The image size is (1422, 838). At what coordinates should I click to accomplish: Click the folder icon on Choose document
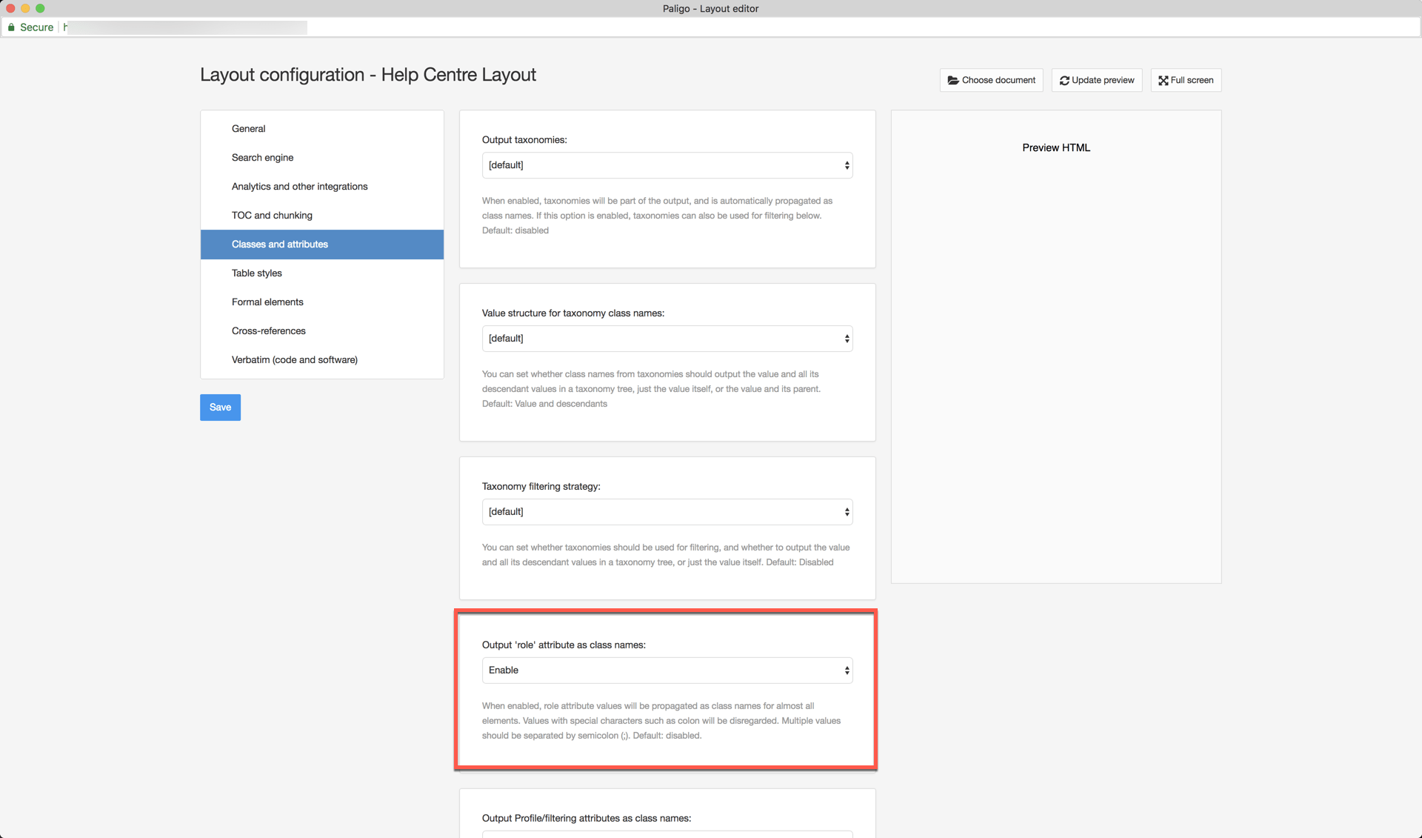point(953,80)
